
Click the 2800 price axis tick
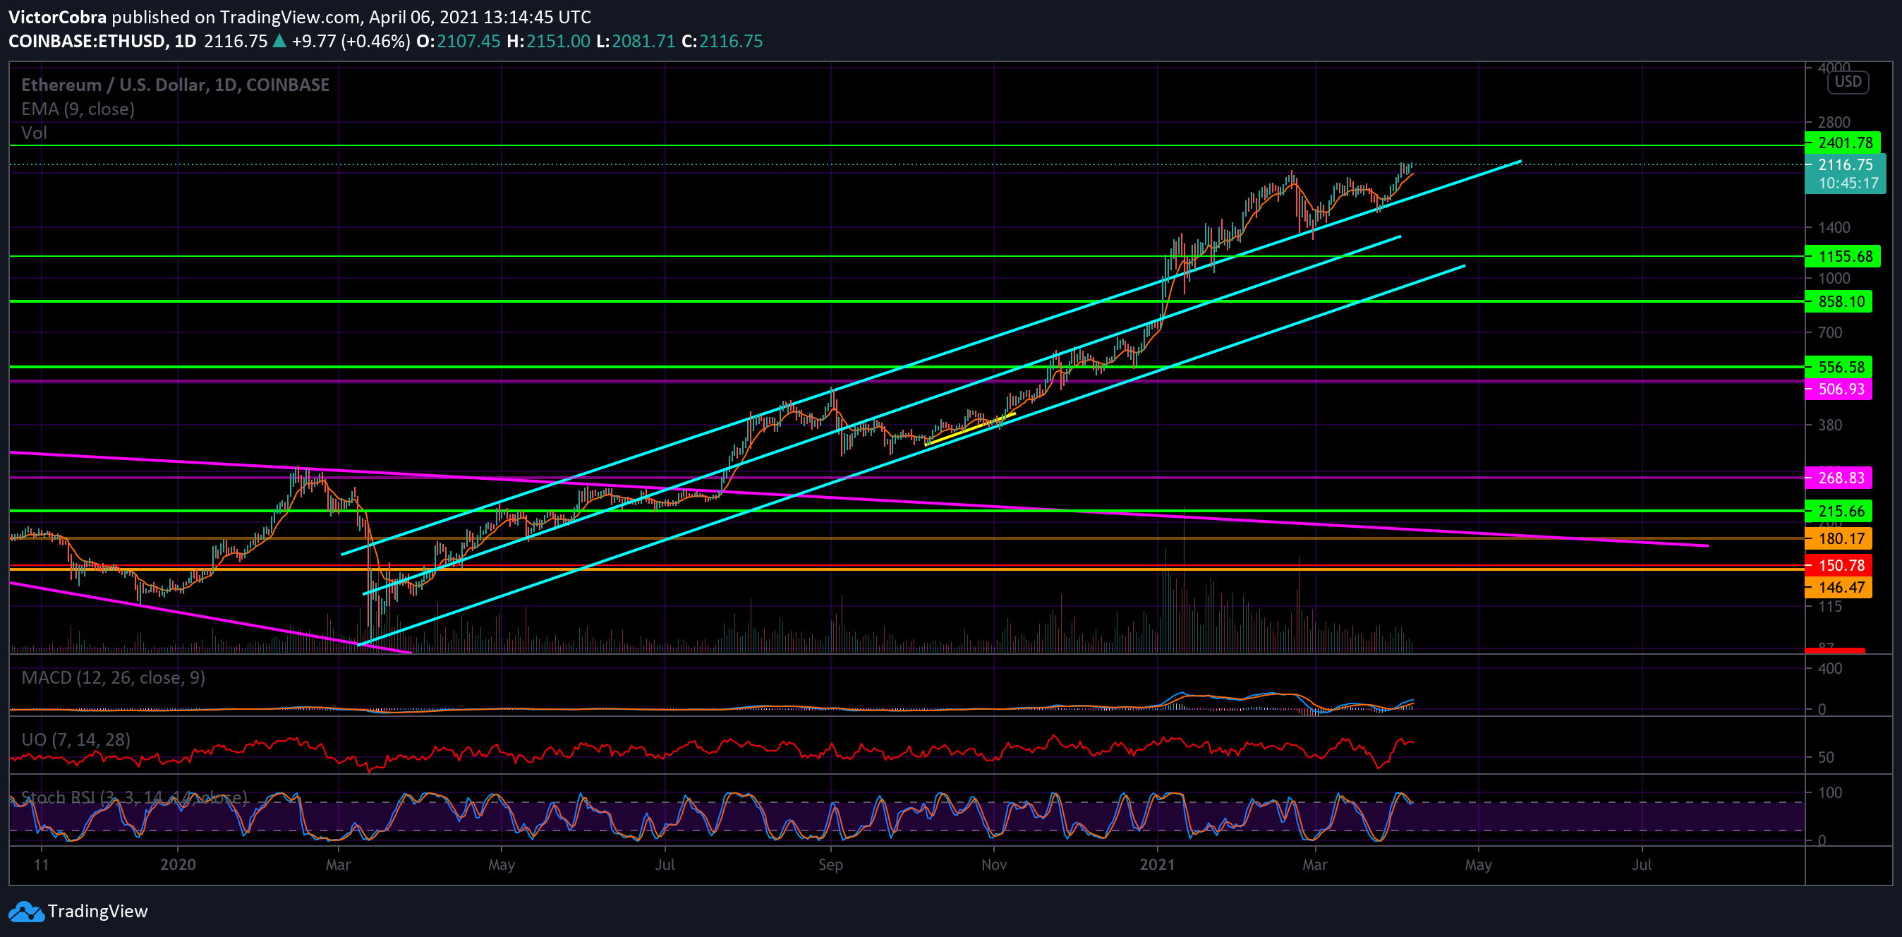coord(1834,123)
